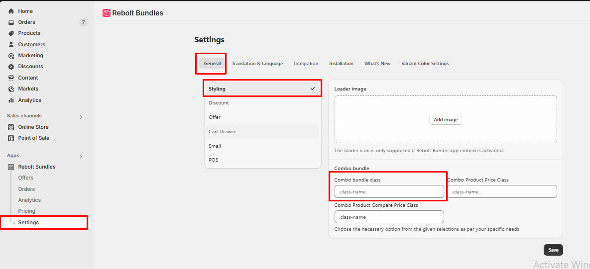Click the Combo bundle class input field

click(389, 191)
